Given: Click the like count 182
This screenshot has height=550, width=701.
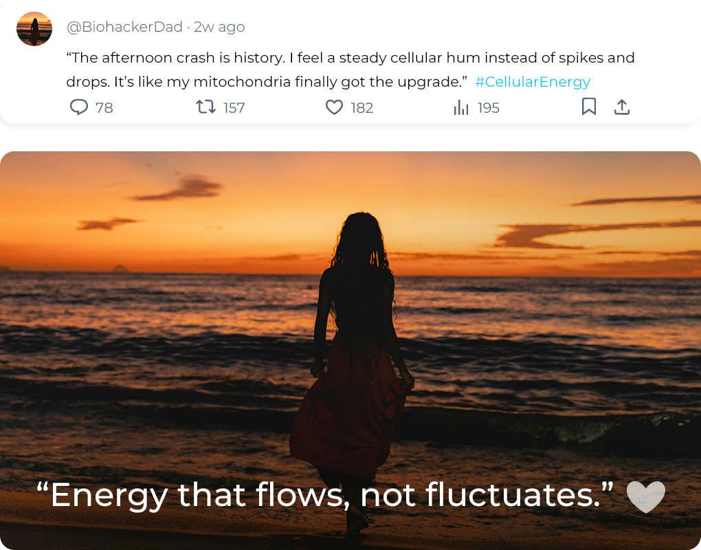Looking at the screenshot, I should (361, 108).
